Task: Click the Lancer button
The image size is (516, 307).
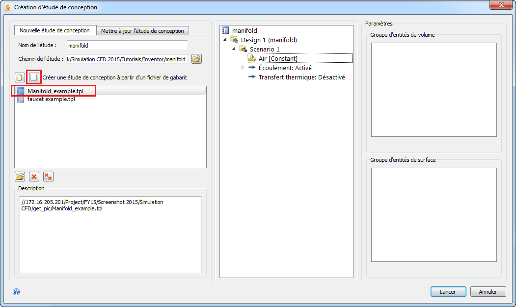Action: click(x=448, y=292)
